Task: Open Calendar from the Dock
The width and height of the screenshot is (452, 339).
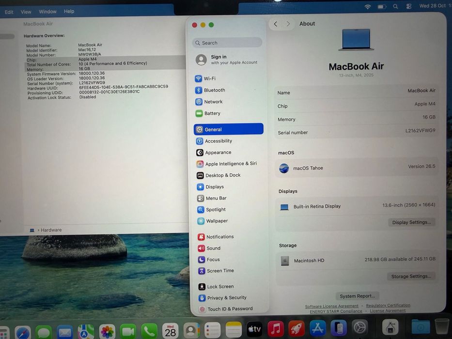Action: coord(170,331)
